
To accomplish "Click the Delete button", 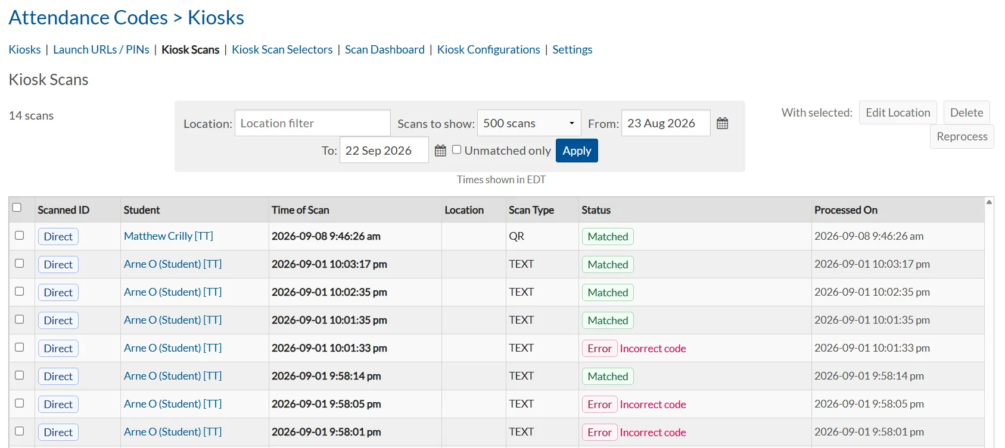I will 966,112.
